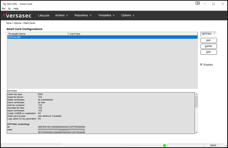Click the summary scrollbar thumb

click(x=197, y=101)
